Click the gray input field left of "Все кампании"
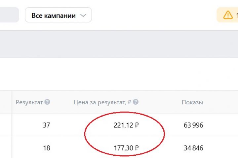The image size is (238, 158). coord(9,15)
